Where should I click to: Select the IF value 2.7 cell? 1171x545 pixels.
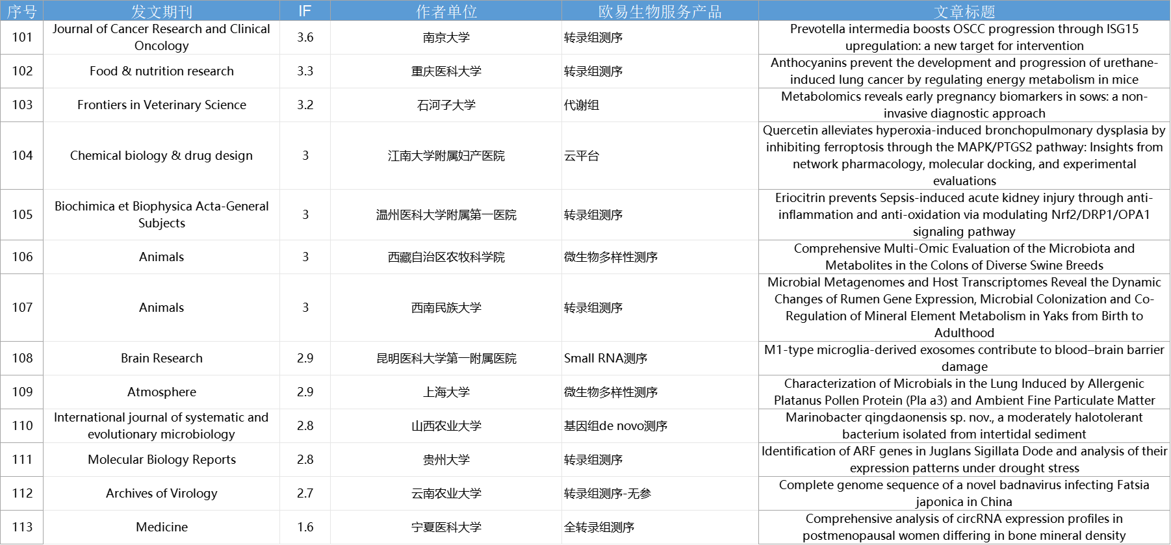pyautogui.click(x=305, y=494)
